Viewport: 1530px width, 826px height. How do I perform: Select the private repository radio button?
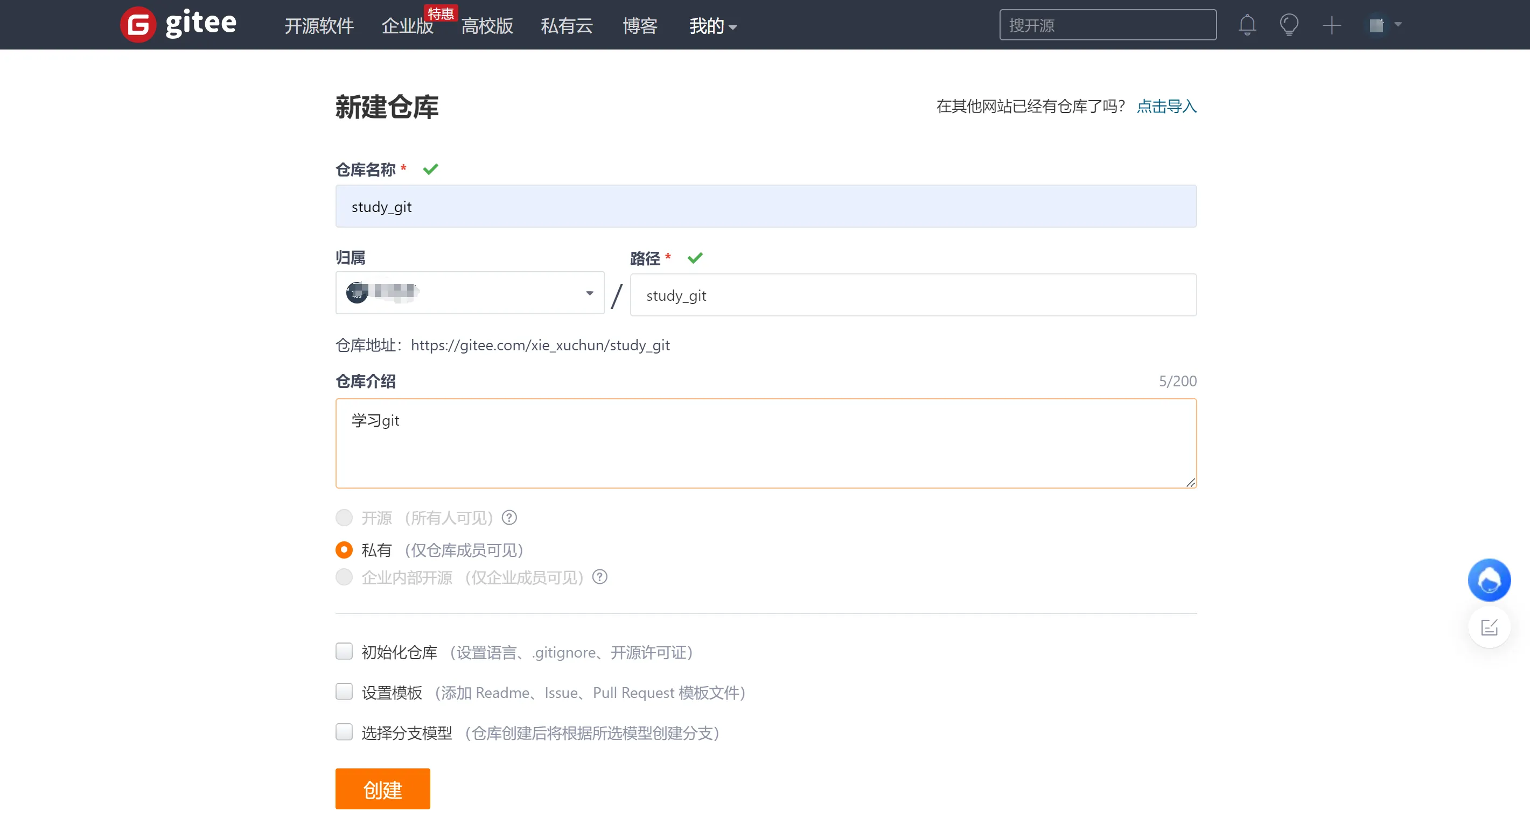coord(344,549)
